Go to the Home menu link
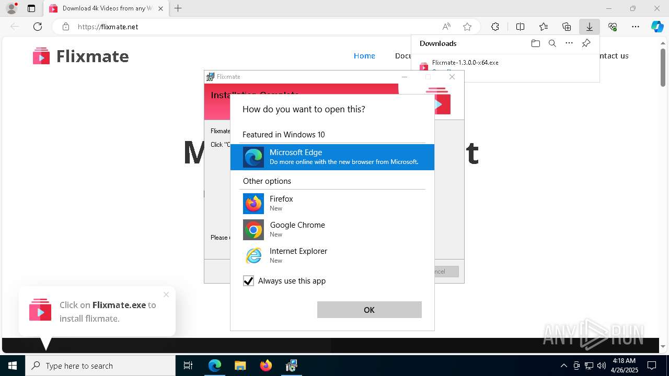 tap(364, 56)
